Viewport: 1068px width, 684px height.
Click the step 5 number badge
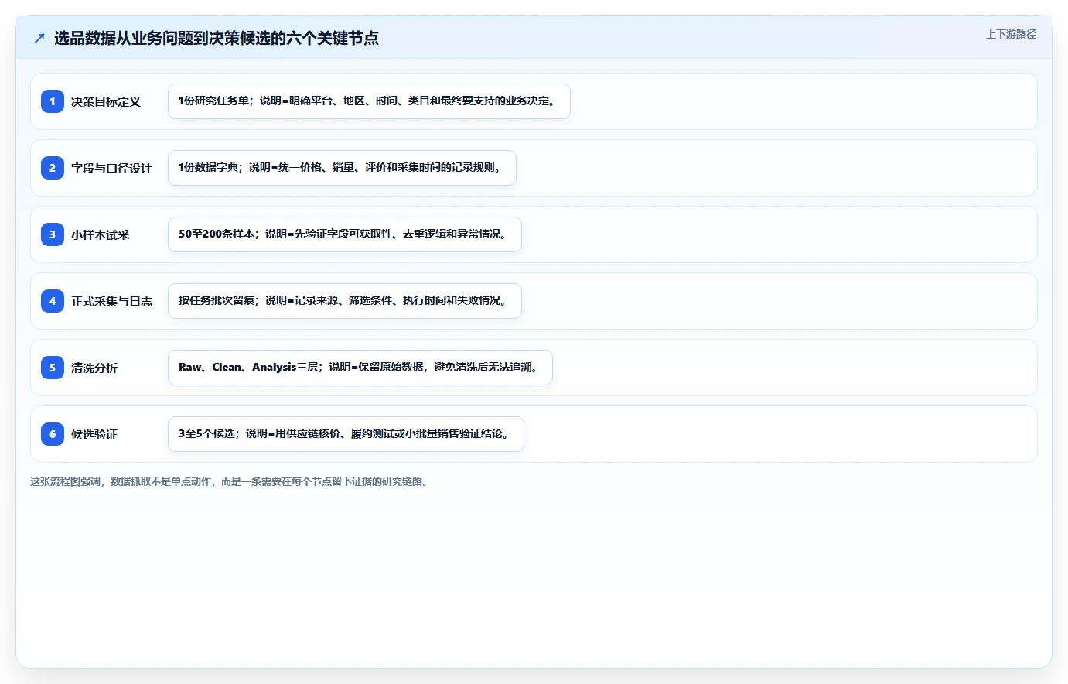pyautogui.click(x=53, y=368)
